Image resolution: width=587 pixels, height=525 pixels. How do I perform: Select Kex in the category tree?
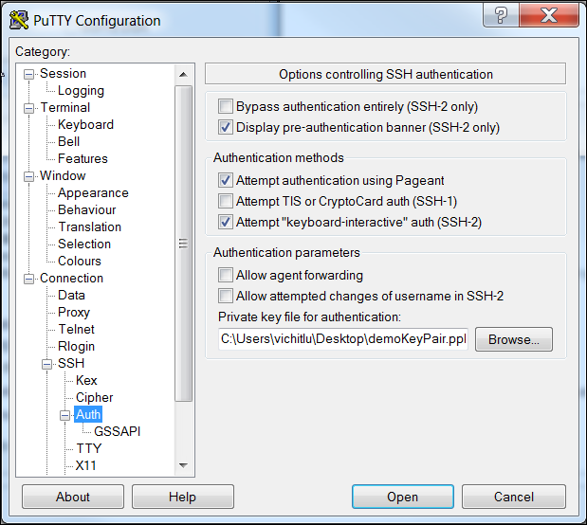tap(86, 381)
